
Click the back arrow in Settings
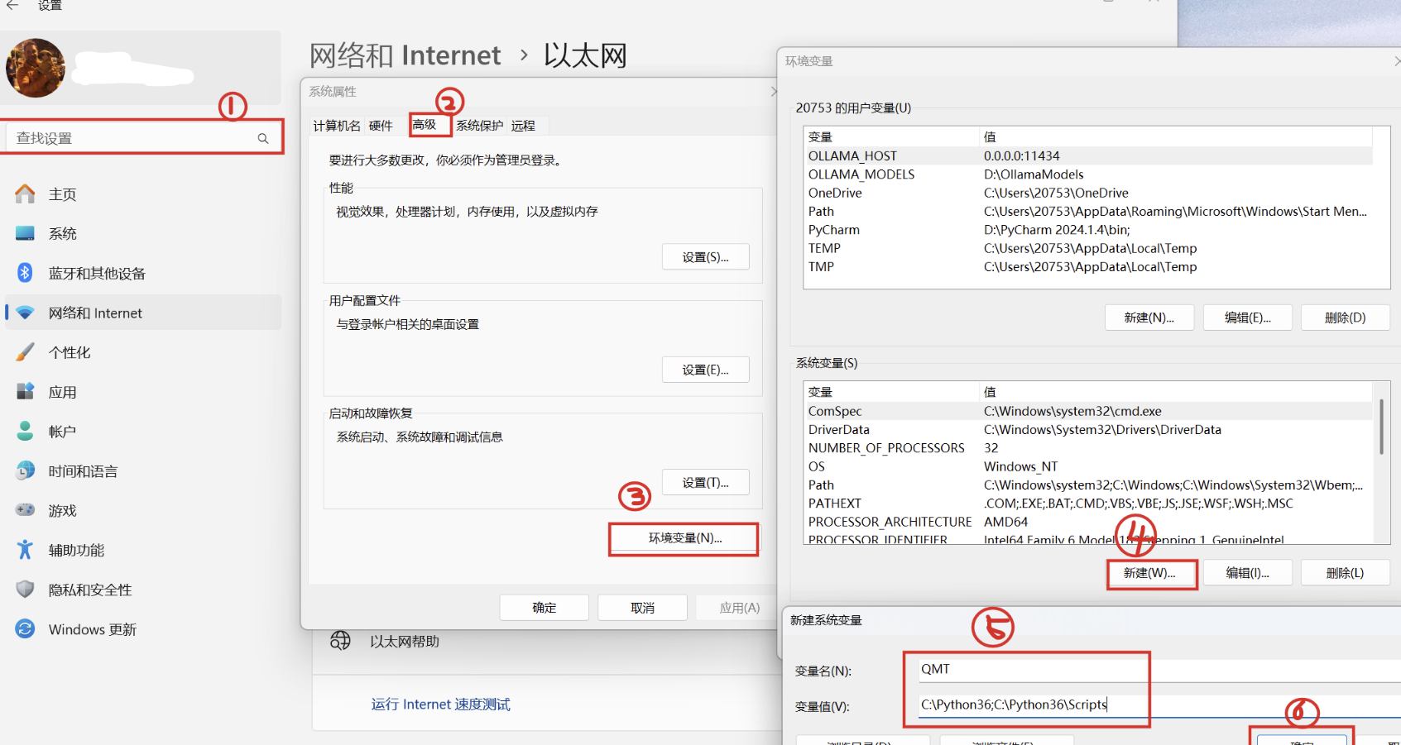pyautogui.click(x=14, y=6)
